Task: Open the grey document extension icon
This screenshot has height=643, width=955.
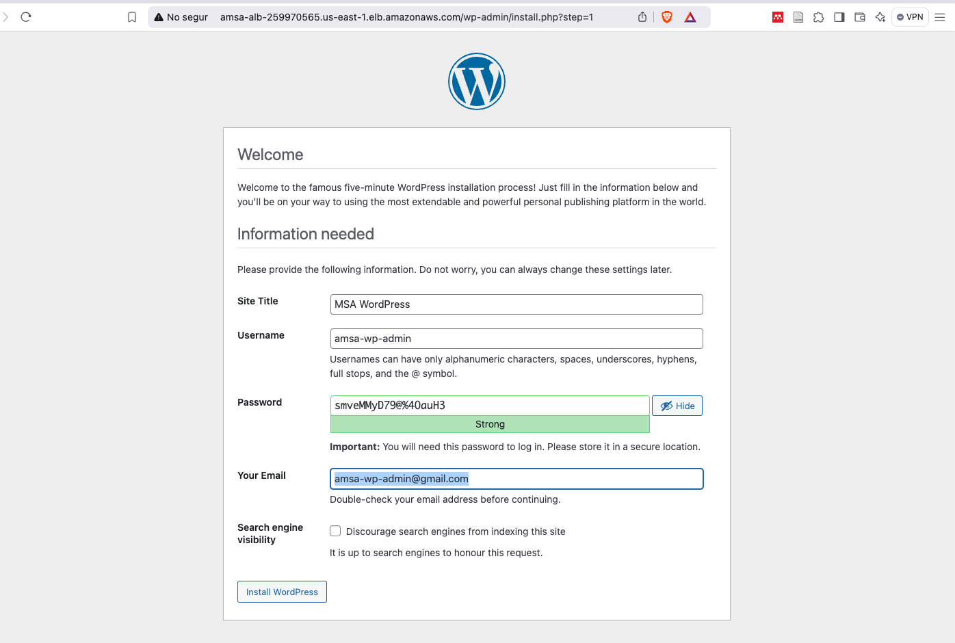Action: (798, 17)
